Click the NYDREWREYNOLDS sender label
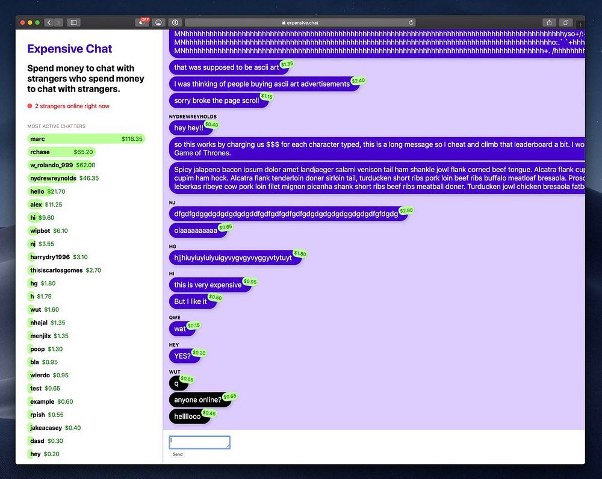Screen dimensions: 602x479 click(193, 116)
